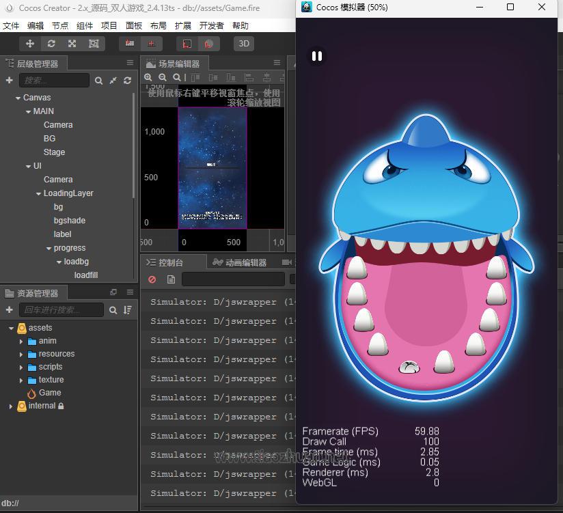This screenshot has width=563, height=513.
Task: Select the Stage node in hierarchy
Action: (54, 152)
